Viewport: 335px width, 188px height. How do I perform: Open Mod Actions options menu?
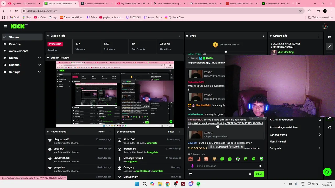[x=180, y=132]
